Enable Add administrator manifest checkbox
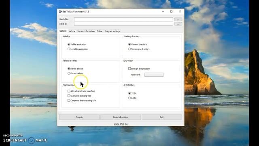Viewport: 259px width, 146px height. coord(69,91)
